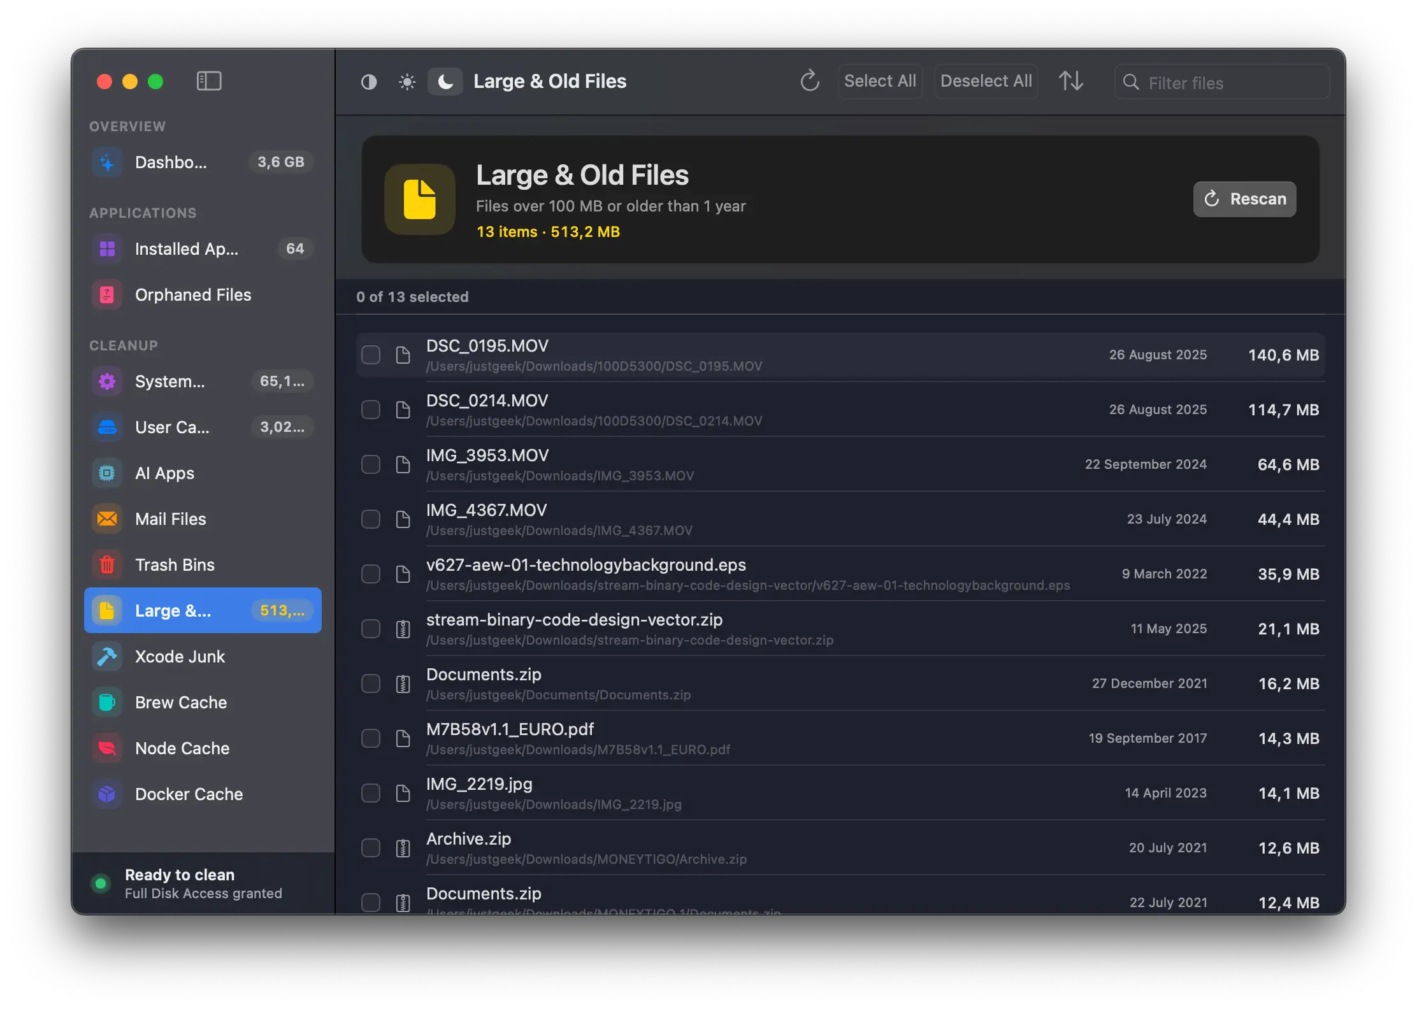Click the date 19 September 2017
This screenshot has height=1009, width=1417.
[1147, 738]
